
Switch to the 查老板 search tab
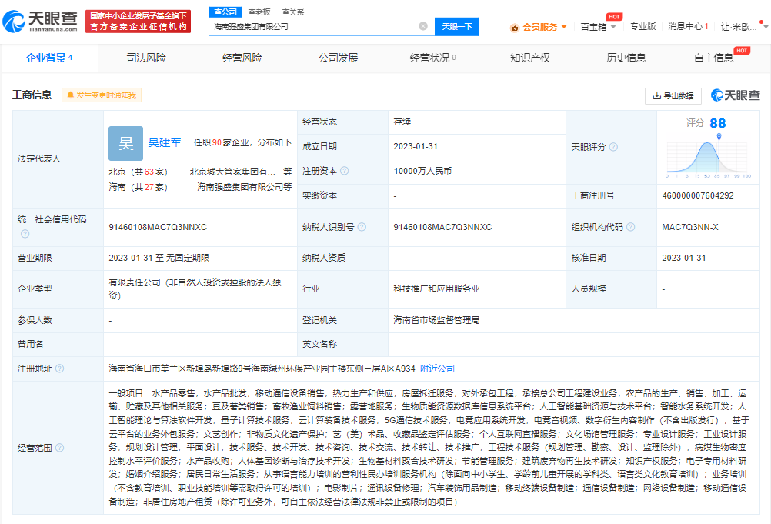[259, 12]
